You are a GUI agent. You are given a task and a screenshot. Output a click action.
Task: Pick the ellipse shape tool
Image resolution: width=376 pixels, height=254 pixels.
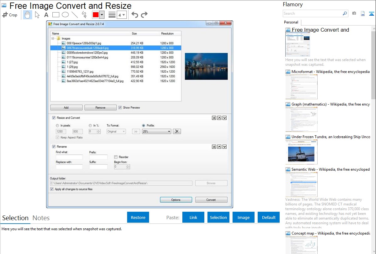click(65, 15)
